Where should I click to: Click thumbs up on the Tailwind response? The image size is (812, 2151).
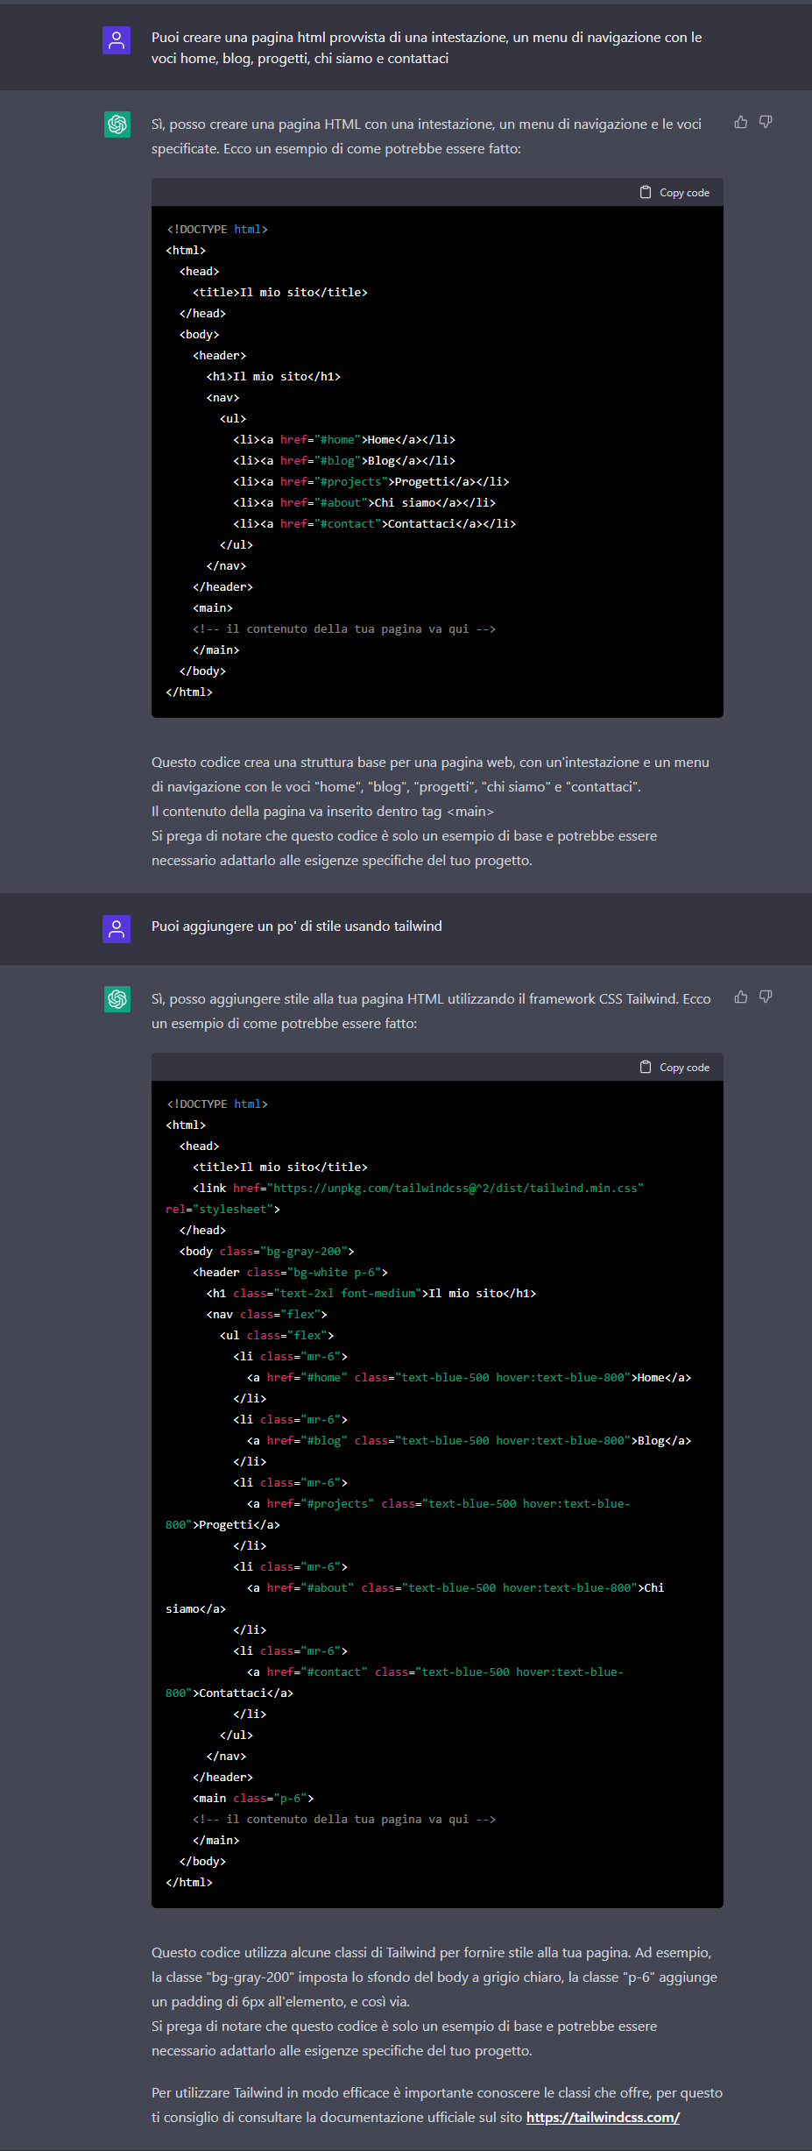(741, 997)
